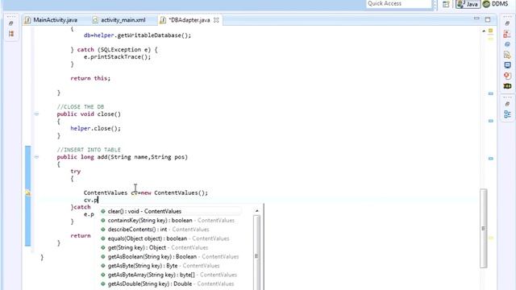The width and height of the screenshot is (516, 290).
Task: Restore the left sidebar view stack
Action: point(10,23)
